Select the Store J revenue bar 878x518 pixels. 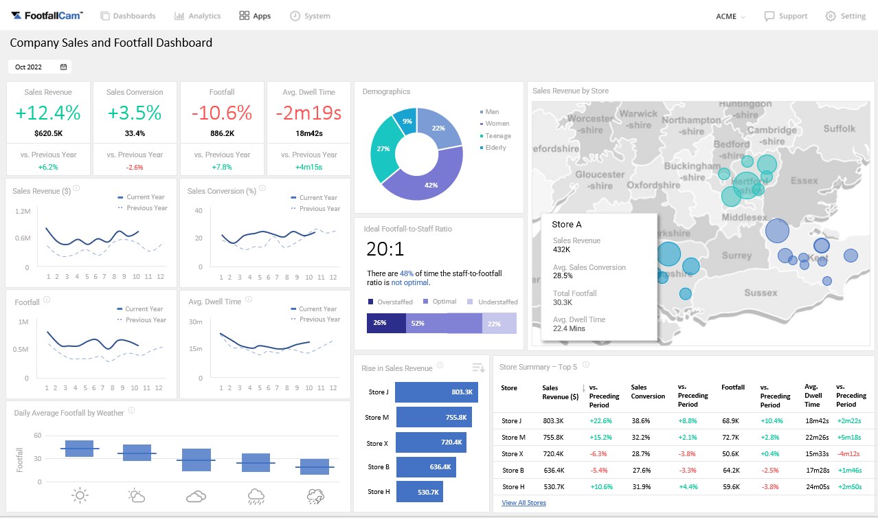click(436, 392)
